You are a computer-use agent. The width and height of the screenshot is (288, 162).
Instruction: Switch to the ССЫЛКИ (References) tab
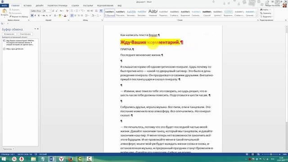tap(75, 6)
